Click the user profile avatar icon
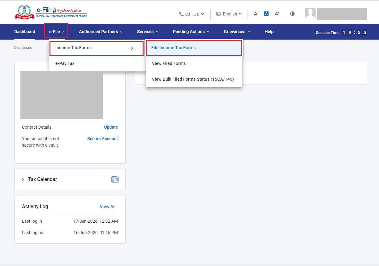Image resolution: width=379 pixels, height=266 pixels. 310,14
